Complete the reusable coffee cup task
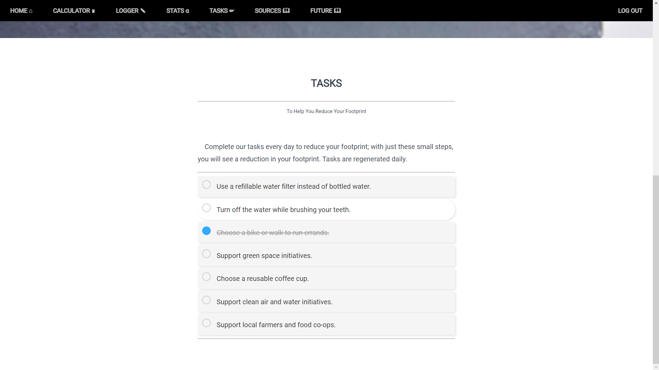 click(206, 277)
